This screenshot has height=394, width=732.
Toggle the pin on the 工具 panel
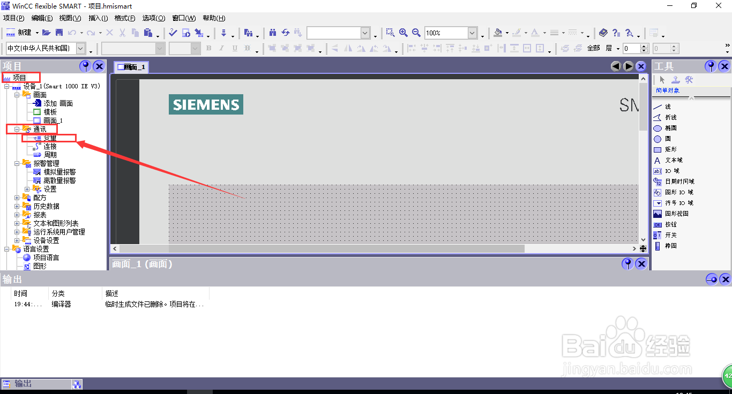(711, 66)
